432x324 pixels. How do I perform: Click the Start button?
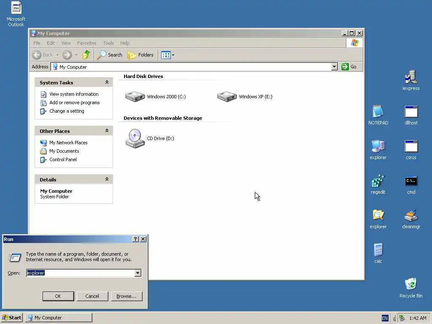(11, 318)
